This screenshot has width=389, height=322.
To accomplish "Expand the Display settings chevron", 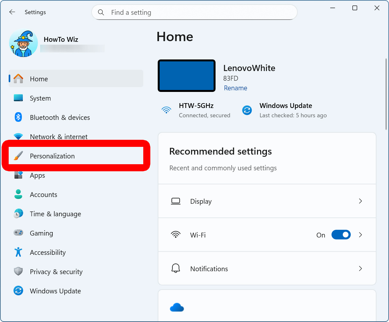I will pos(360,201).
